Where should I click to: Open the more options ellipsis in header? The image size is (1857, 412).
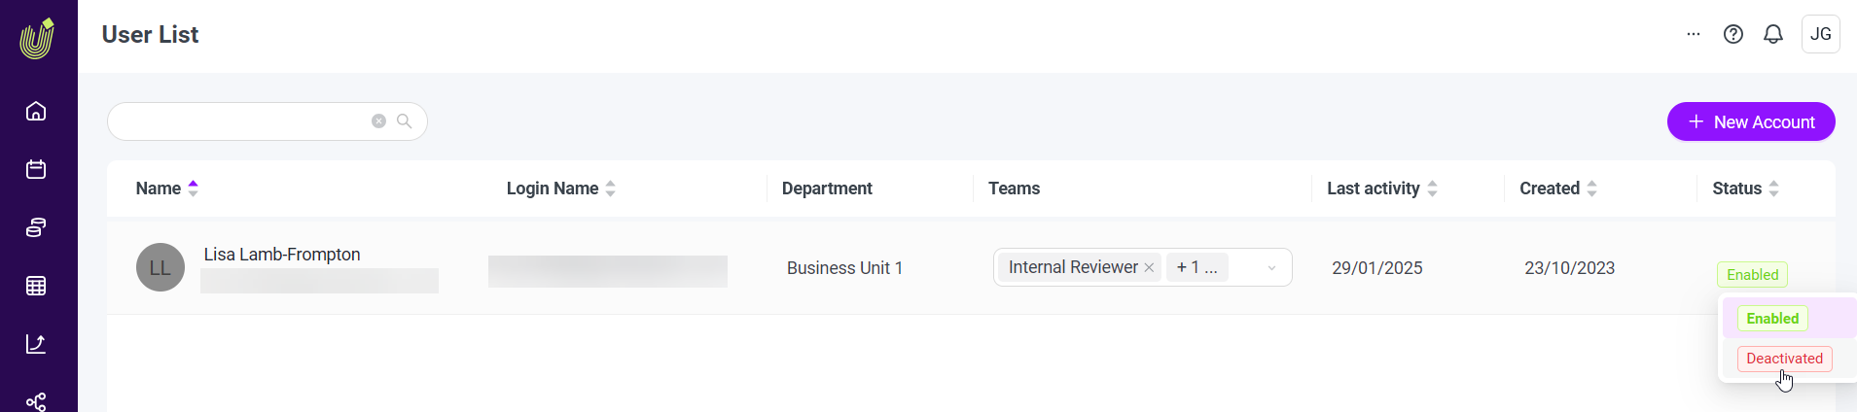pos(1694,34)
